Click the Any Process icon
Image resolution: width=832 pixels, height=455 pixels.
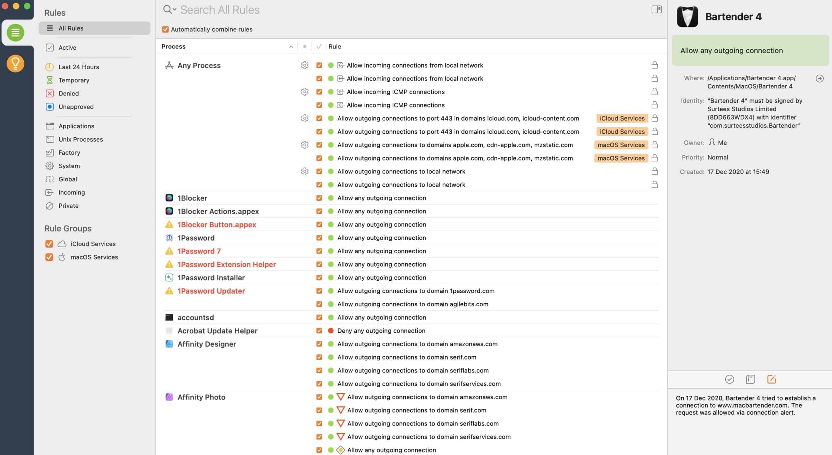169,65
